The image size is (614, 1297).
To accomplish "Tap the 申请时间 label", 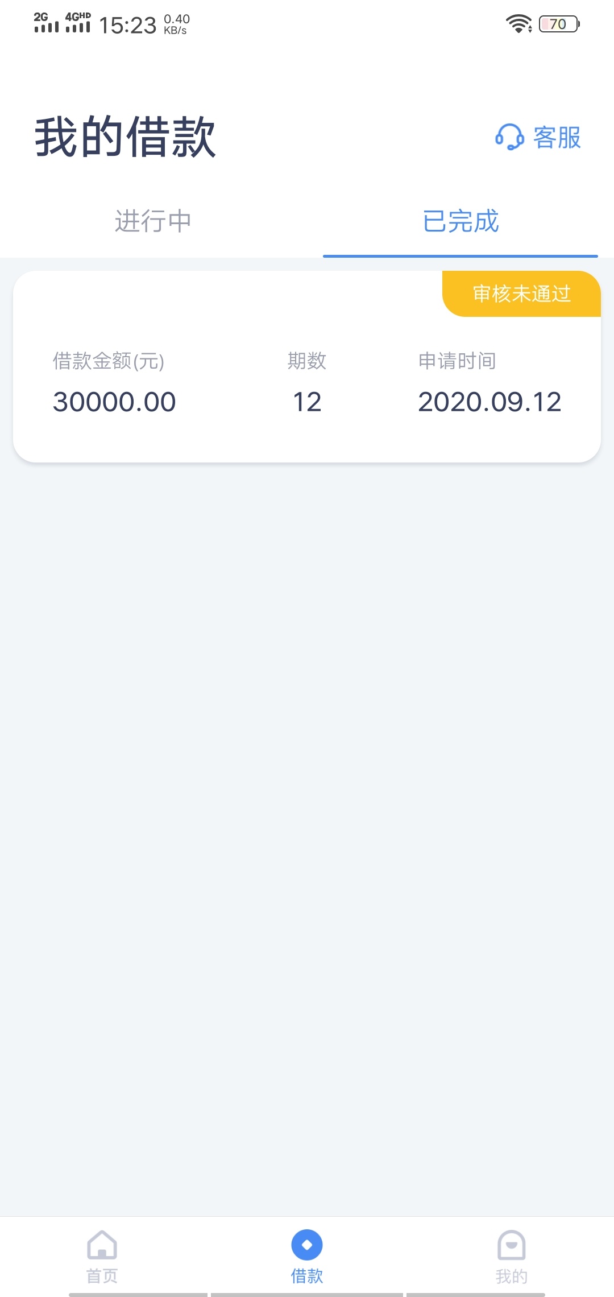I will click(x=457, y=361).
